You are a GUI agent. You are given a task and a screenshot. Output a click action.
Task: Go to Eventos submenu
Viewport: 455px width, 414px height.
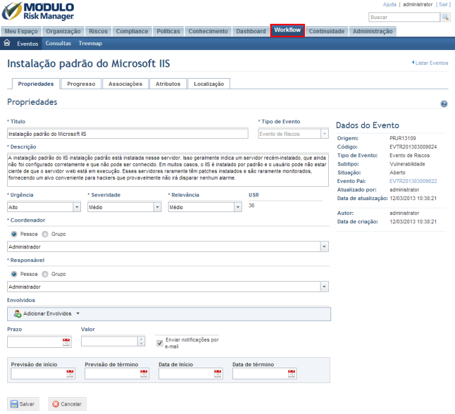click(27, 43)
